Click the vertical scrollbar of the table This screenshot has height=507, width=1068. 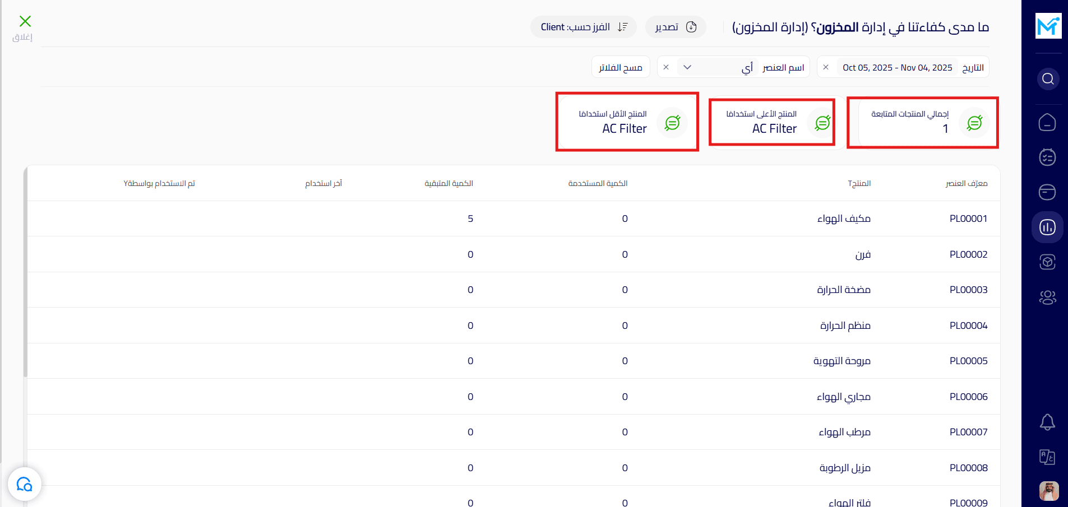[x=25, y=272]
